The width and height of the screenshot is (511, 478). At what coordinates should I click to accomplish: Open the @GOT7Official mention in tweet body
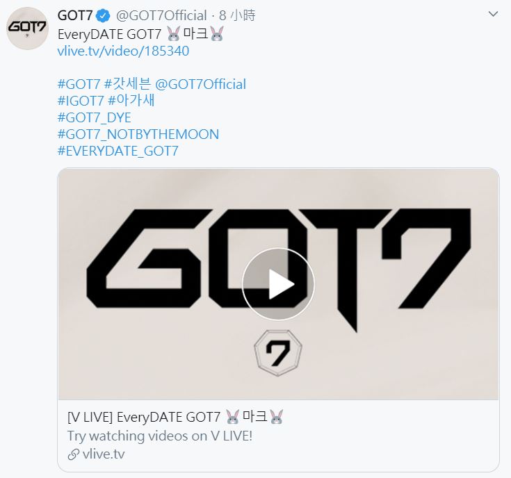(200, 84)
